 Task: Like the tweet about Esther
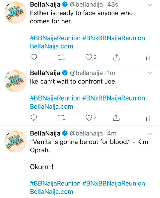coord(89,57)
